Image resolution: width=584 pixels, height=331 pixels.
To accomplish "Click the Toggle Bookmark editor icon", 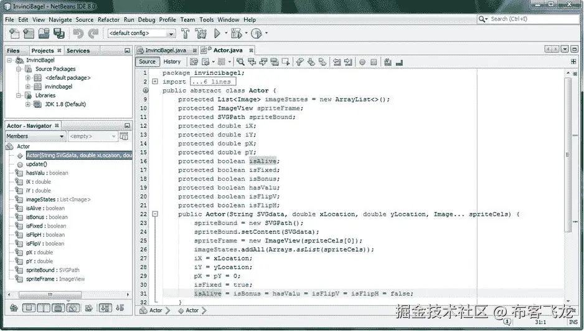I will (x=322, y=62).
